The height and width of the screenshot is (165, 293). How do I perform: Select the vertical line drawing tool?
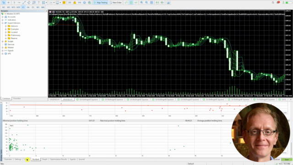tap(14, 3)
